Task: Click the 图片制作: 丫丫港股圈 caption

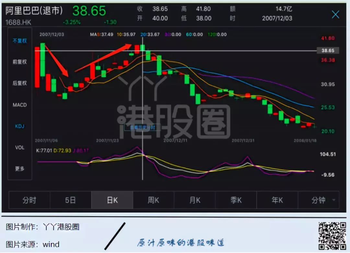Action: 43,227
